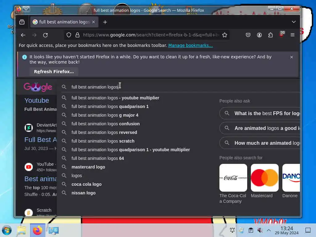Open the Firefox hamburger menu
Screen dimensions: 316x237
click(x=293, y=35)
